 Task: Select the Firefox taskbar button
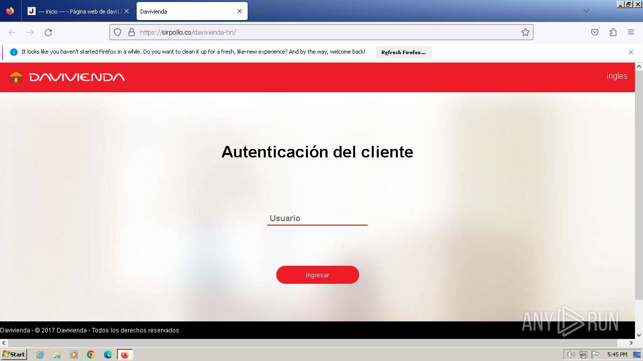click(125, 354)
